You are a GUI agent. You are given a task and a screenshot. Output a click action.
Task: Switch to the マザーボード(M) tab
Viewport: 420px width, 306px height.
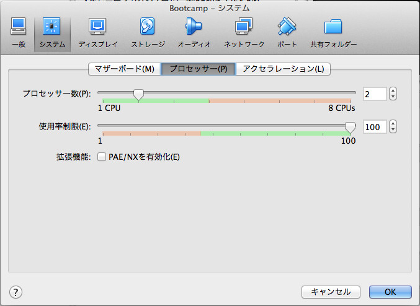(x=125, y=69)
